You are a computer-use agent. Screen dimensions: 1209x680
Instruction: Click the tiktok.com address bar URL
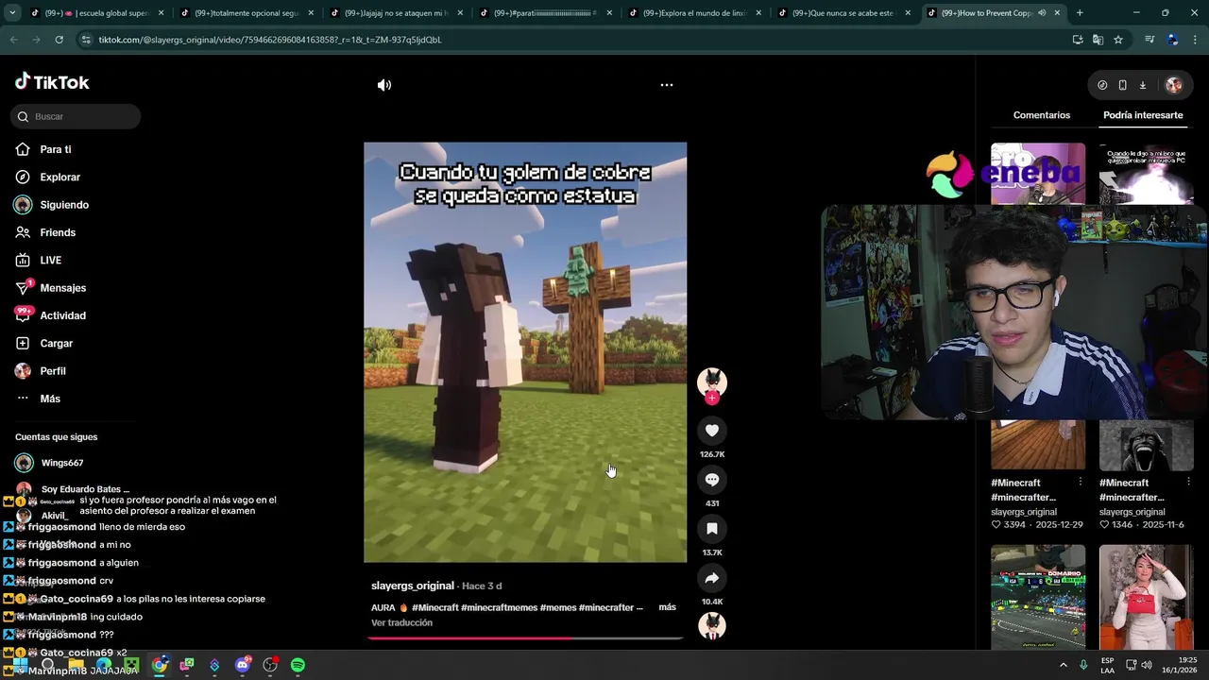270,40
